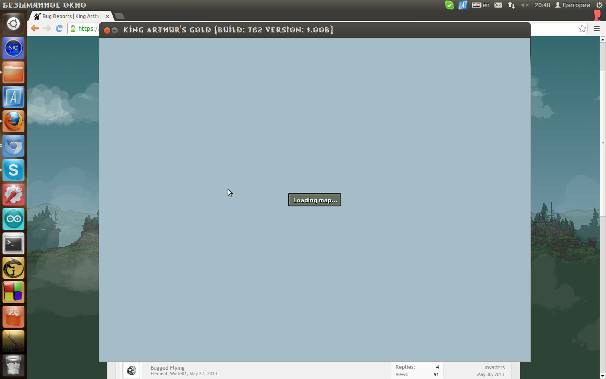This screenshot has height=379, width=606.
Task: Click the blue A tray indicator
Action: coord(463,5)
